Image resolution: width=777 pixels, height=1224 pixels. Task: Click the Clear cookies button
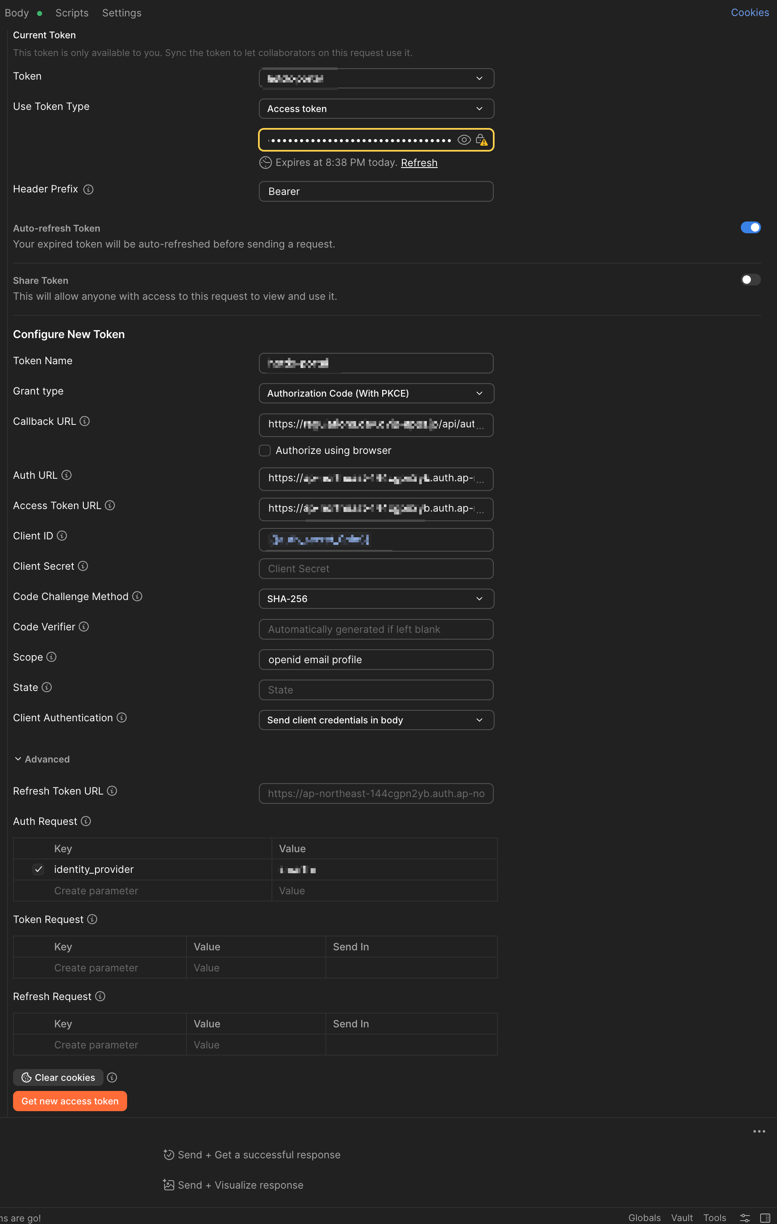click(x=58, y=1077)
